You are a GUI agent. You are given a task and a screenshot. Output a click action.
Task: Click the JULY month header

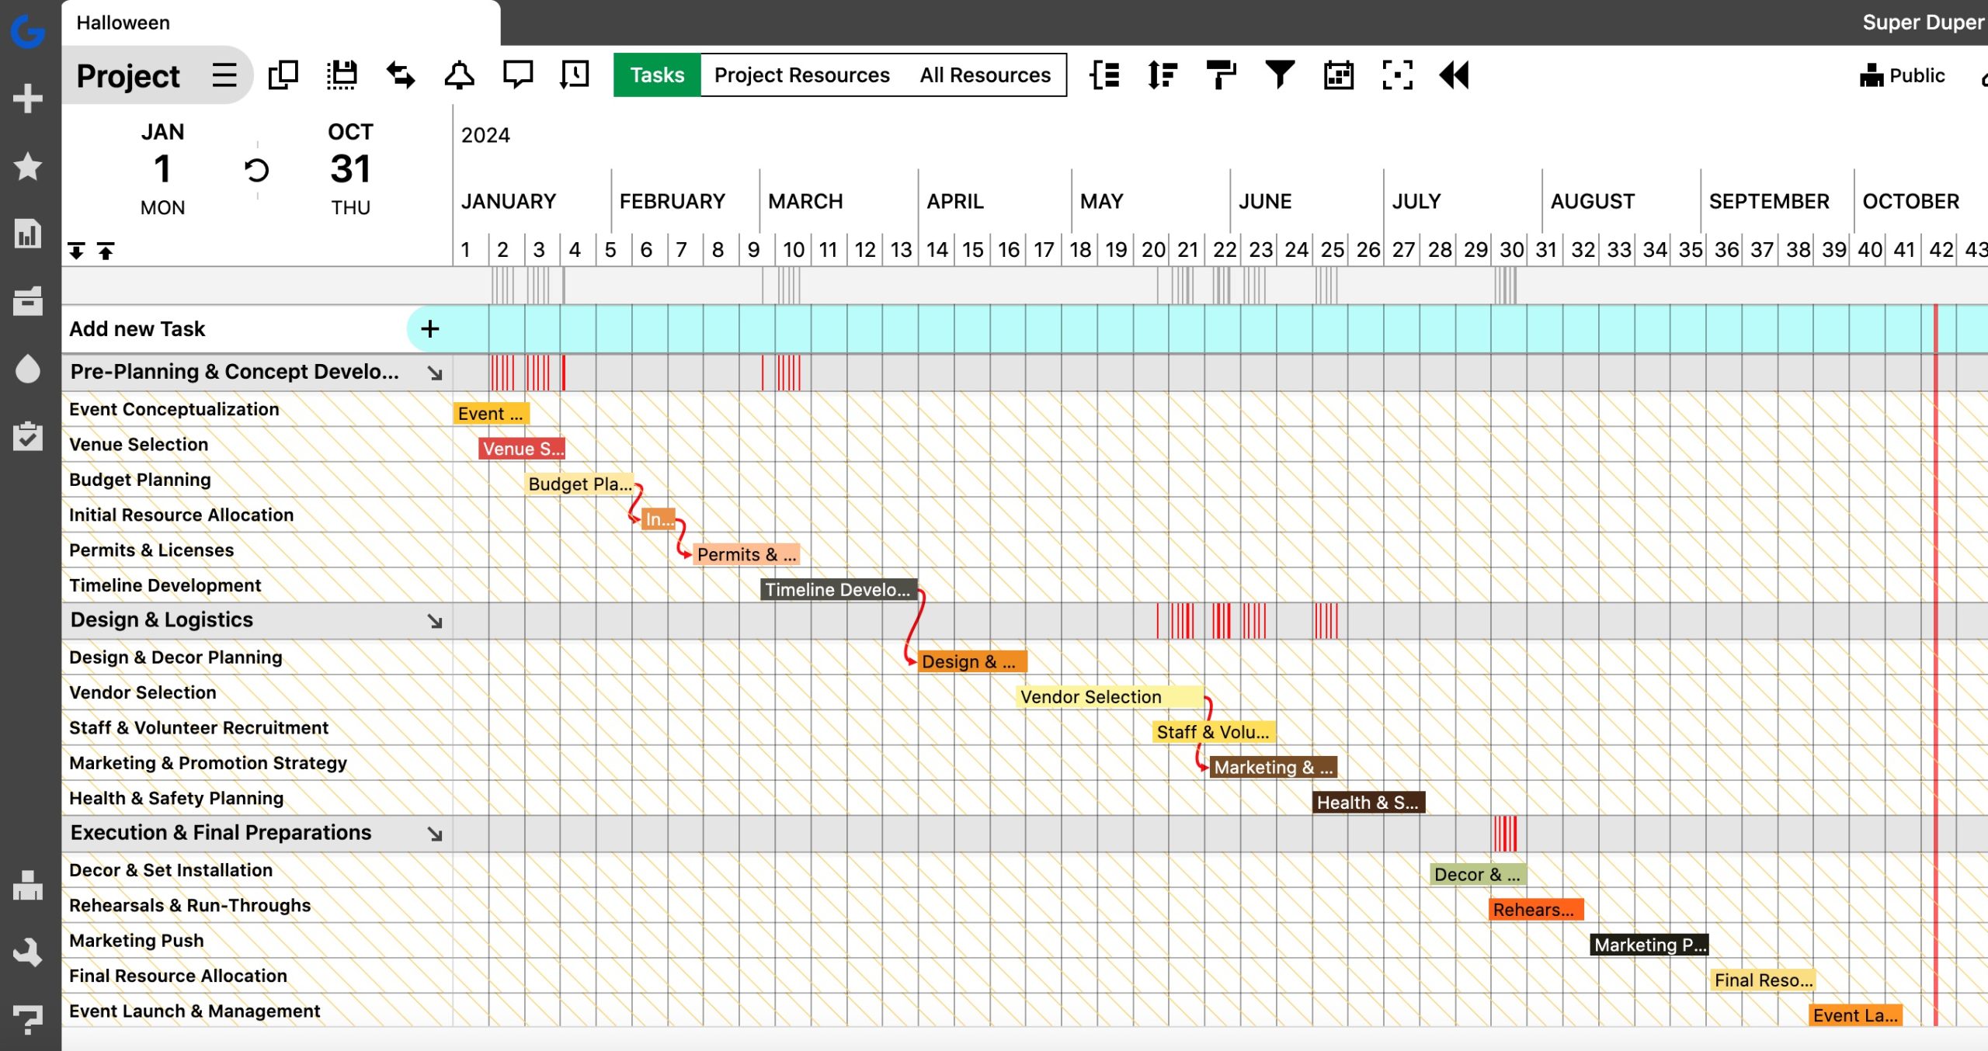(x=1416, y=201)
